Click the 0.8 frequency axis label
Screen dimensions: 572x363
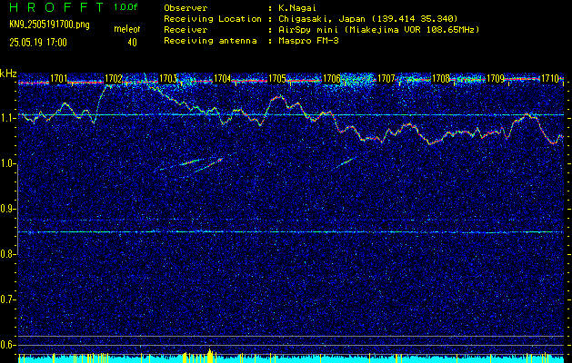(7, 254)
